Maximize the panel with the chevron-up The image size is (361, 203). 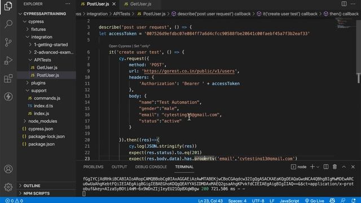point(344,167)
